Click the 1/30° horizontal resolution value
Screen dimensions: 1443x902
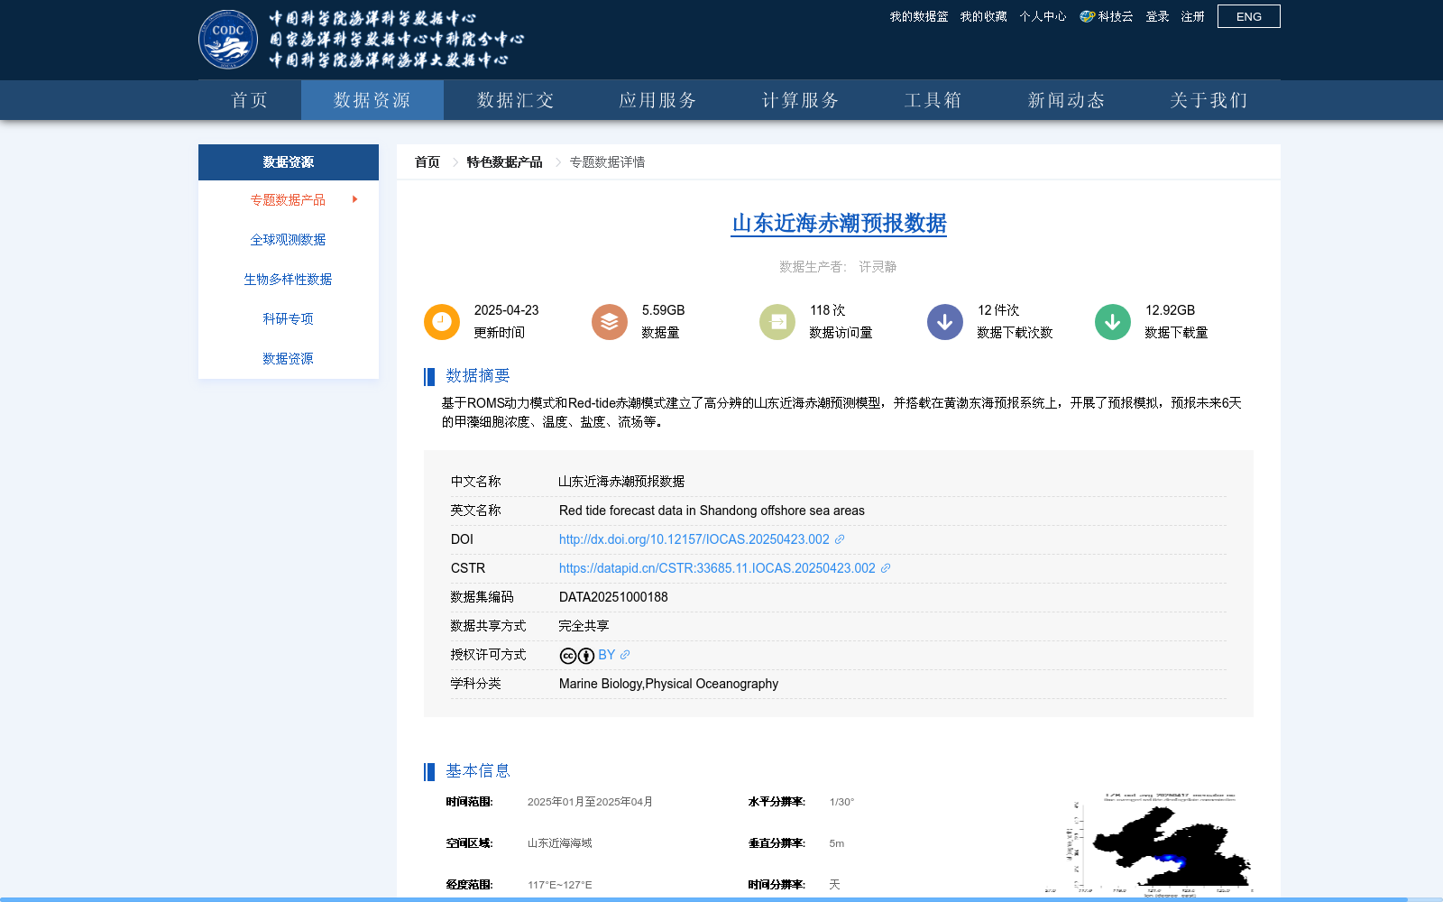coord(841,802)
